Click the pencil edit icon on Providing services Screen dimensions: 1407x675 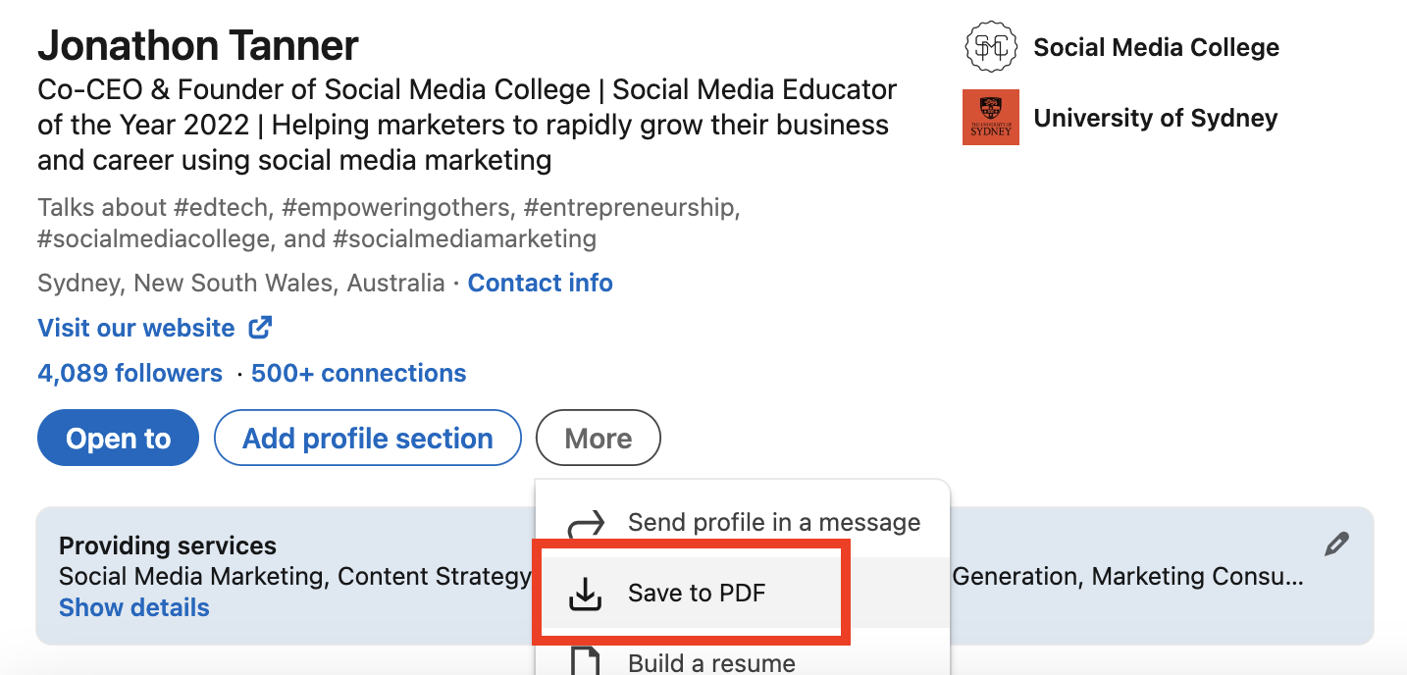click(x=1336, y=543)
